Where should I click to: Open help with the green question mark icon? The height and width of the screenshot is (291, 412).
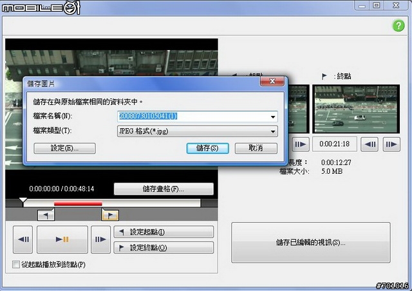[x=398, y=26]
